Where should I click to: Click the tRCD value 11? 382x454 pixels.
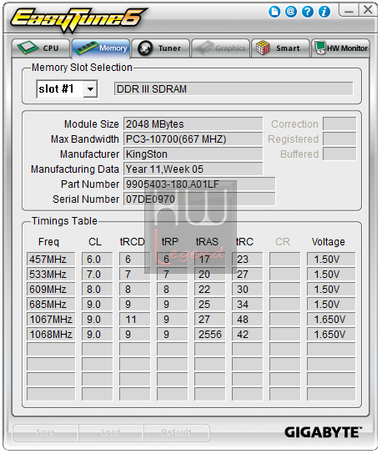134,320
